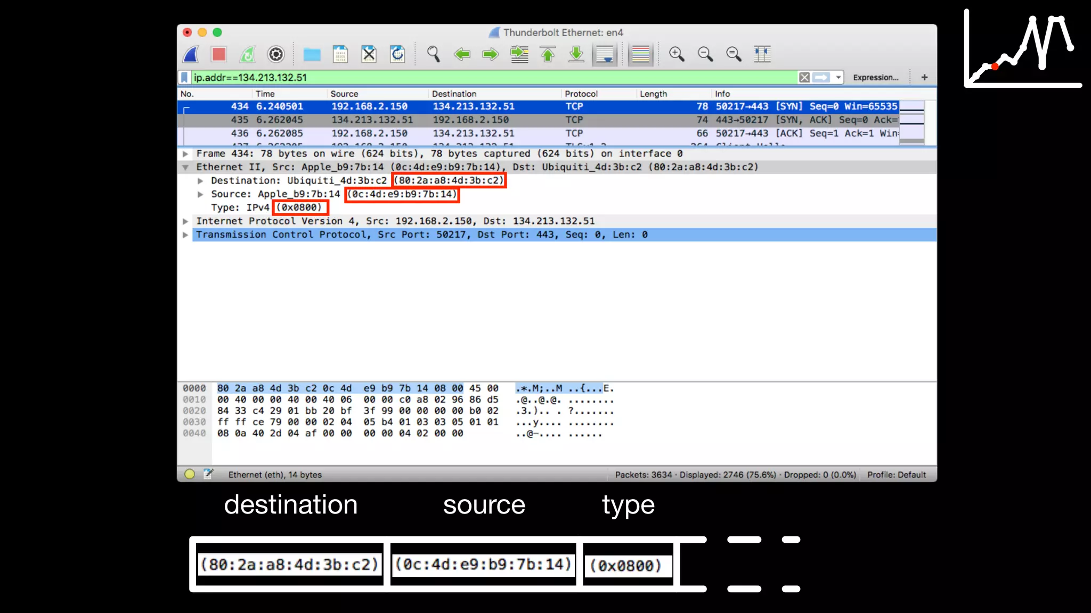Restart the current capture
Viewport: 1091px width, 613px height.
247,54
